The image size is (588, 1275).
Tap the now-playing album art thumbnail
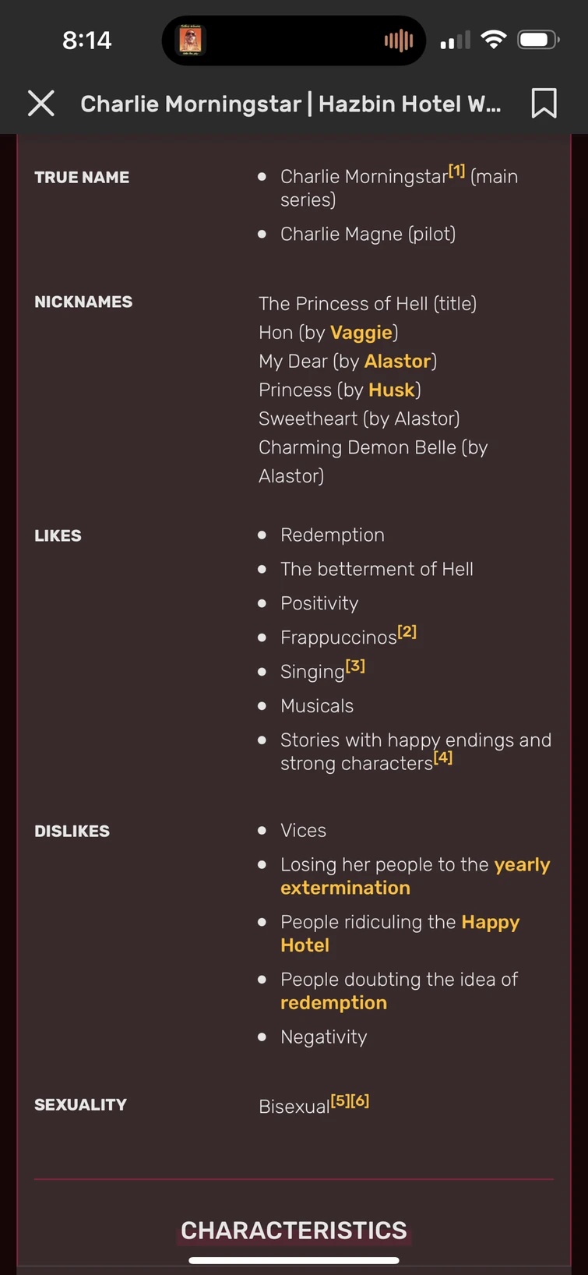[x=191, y=41]
